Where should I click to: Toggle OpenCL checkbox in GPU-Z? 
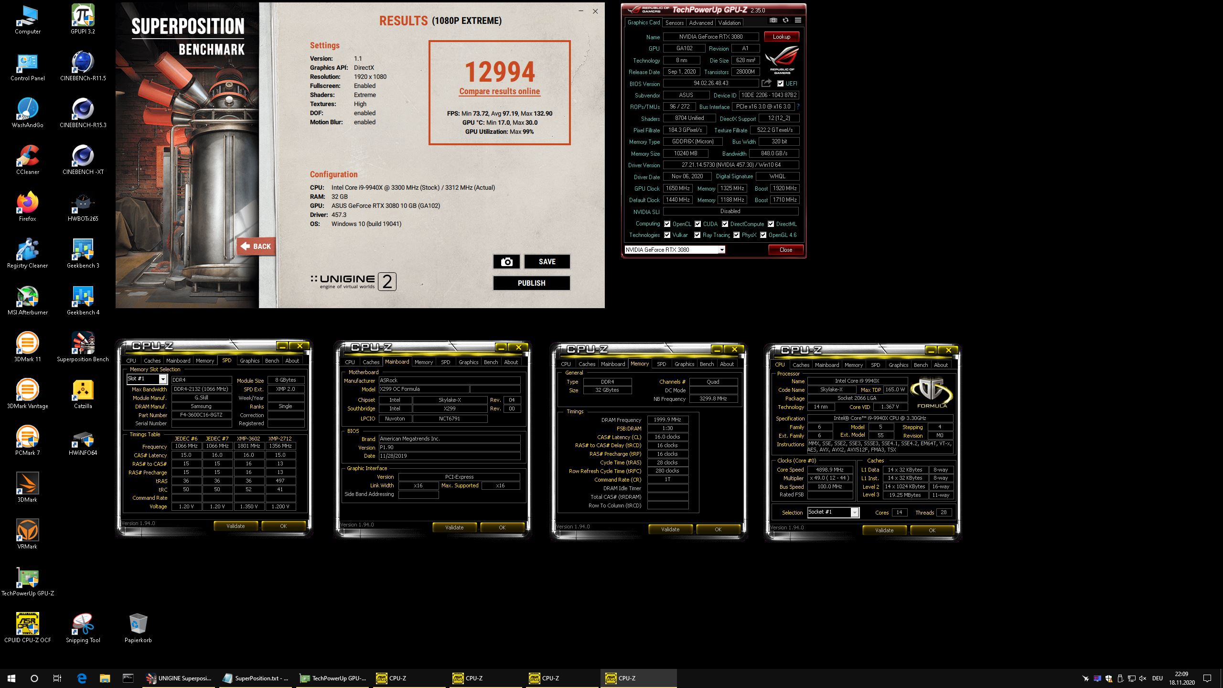pos(667,224)
